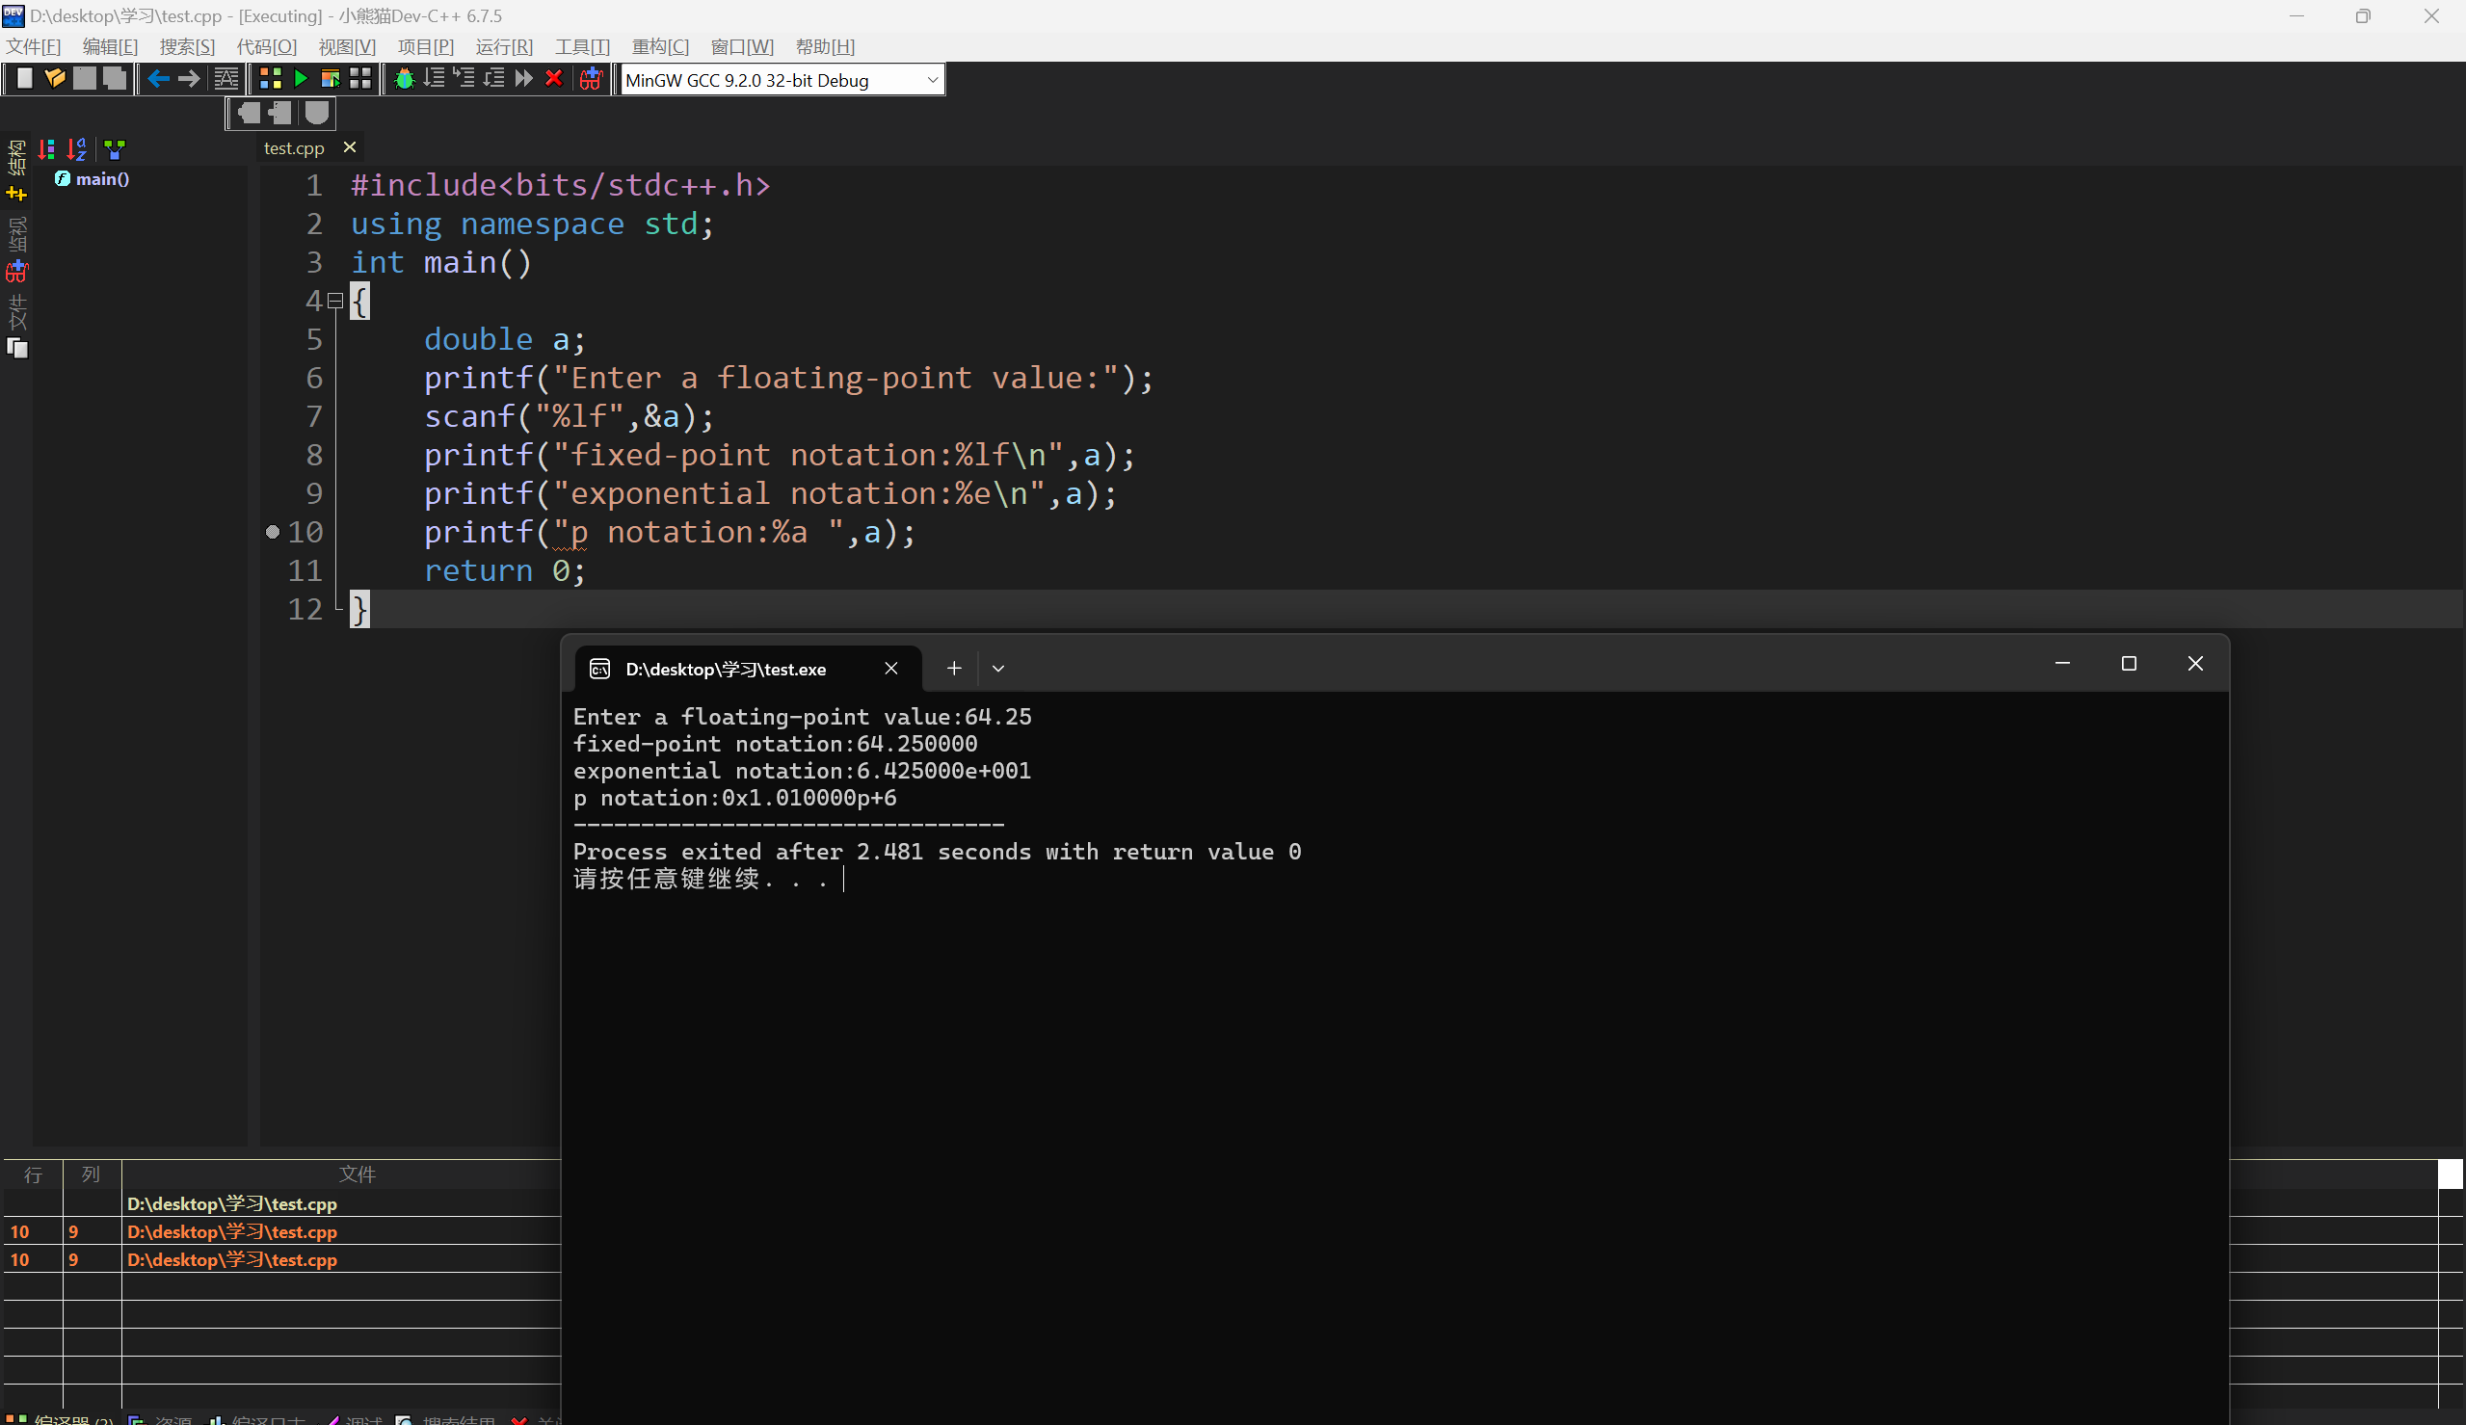Open the 工具[T] menu
The width and height of the screenshot is (2466, 1425).
point(582,46)
